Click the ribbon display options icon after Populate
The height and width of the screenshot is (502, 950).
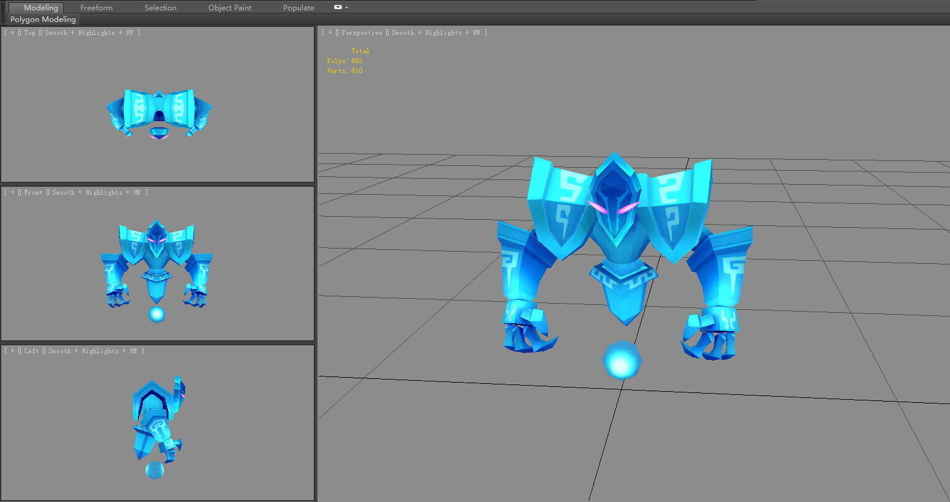[x=340, y=7]
